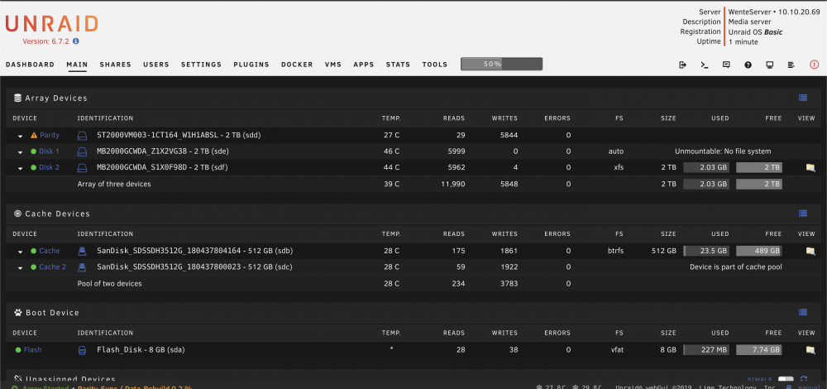827x389 pixels.
Task: Click the 'Pool of two devices' summary text
Action: tap(110, 283)
